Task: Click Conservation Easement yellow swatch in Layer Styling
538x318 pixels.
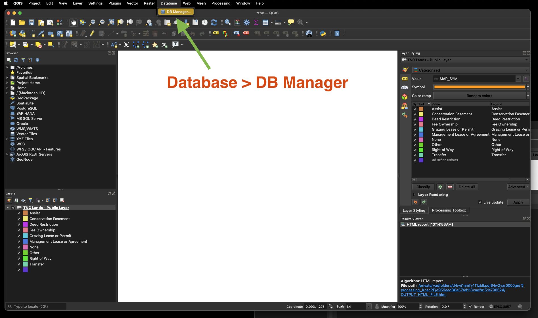Action: tap(421, 114)
